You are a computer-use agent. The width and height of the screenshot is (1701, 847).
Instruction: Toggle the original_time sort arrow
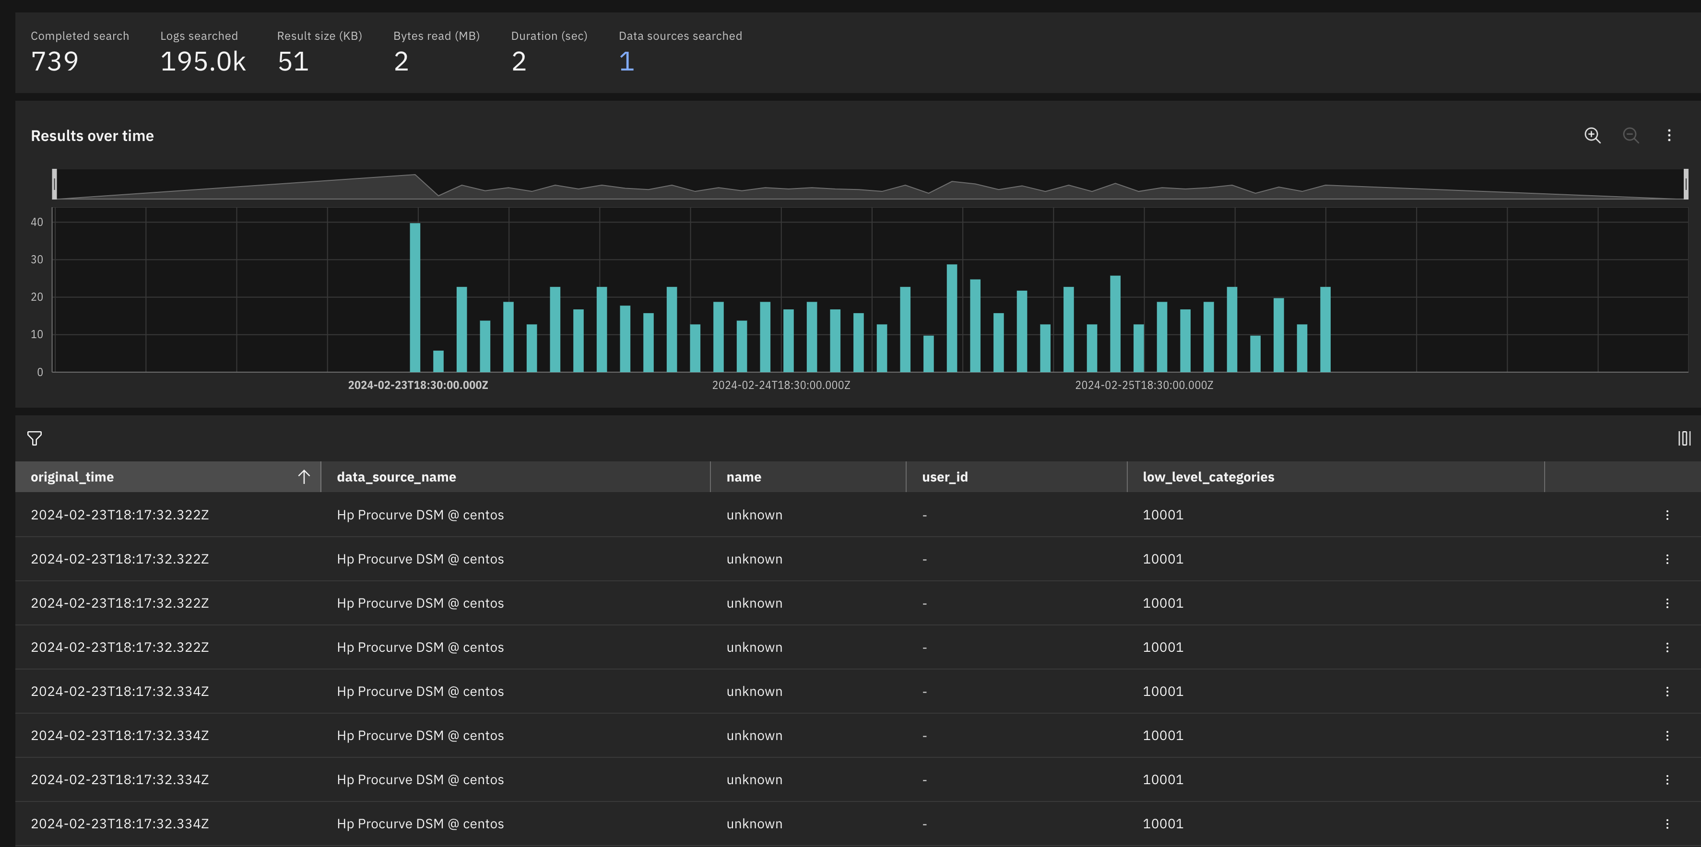click(304, 477)
